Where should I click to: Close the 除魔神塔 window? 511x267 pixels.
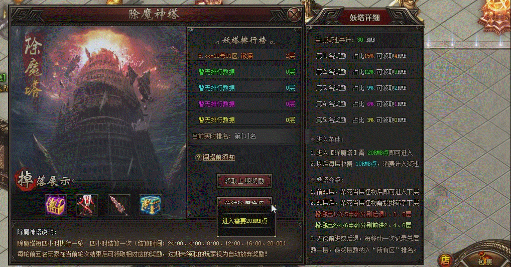[x=295, y=15]
